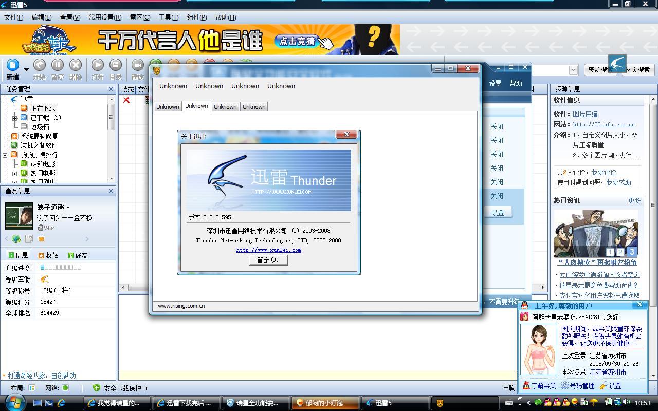Click the 安全下载保护中 shield icon
The width and height of the screenshot is (658, 411).
96,388
